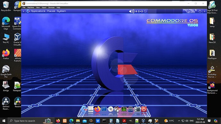
Task: Open the Mon May 6 clock in panel
Action: (x=190, y=11)
